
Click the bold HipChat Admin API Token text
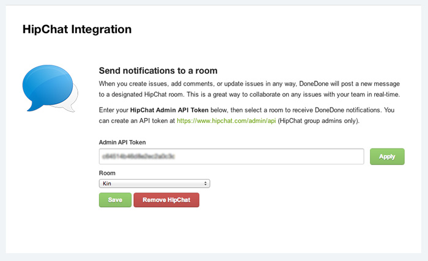click(x=169, y=110)
